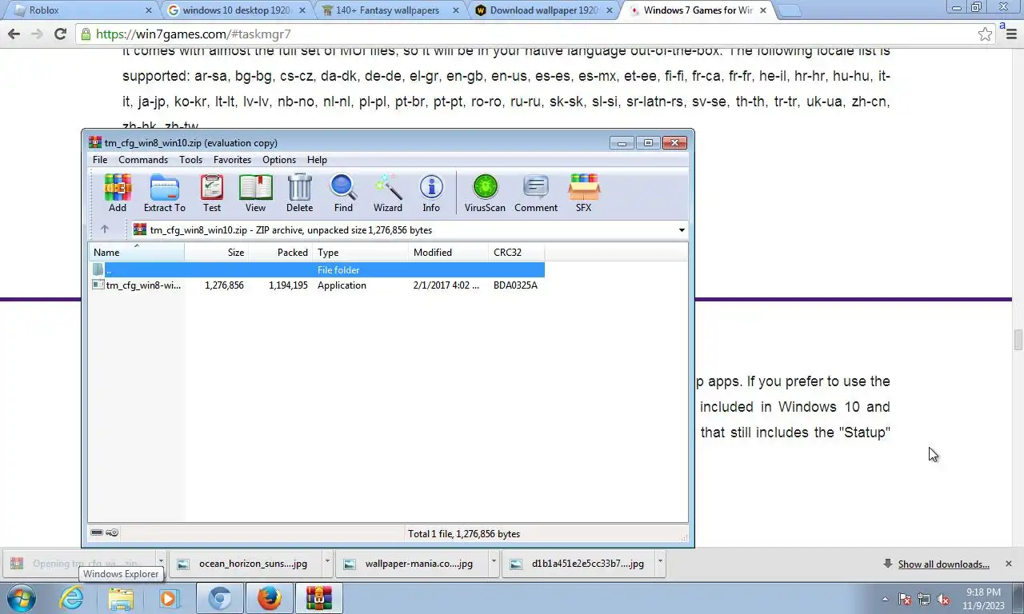The width and height of the screenshot is (1024, 614).
Task: Open wallpaper-mania.co jpg download
Action: coord(413,563)
